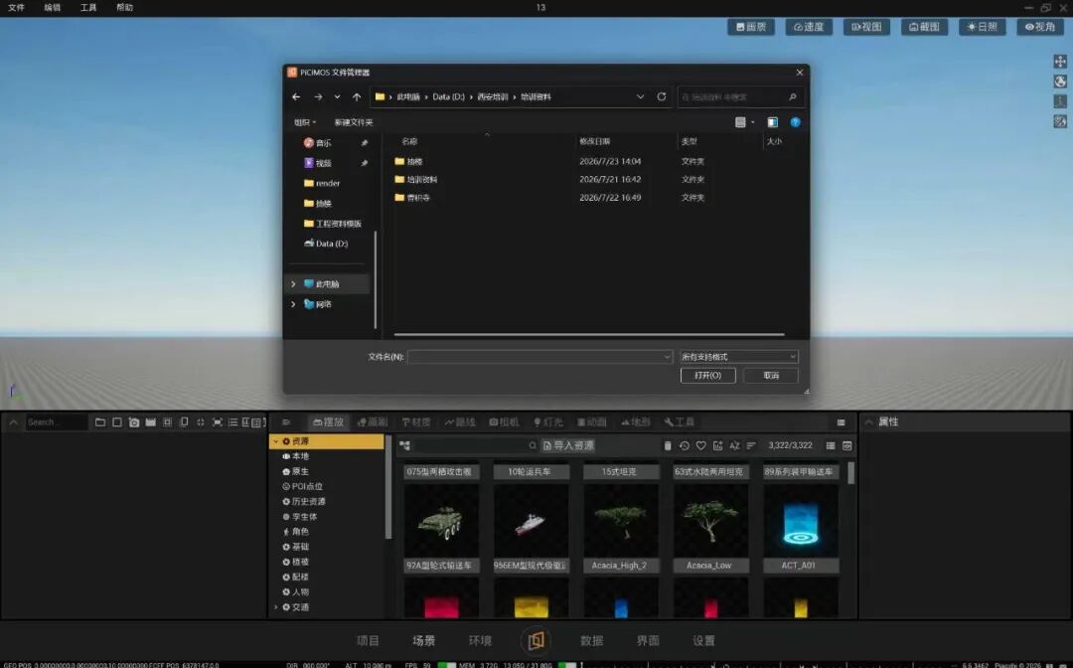Expand the 交通 tree node
The width and height of the screenshot is (1073, 668).
tap(276, 607)
